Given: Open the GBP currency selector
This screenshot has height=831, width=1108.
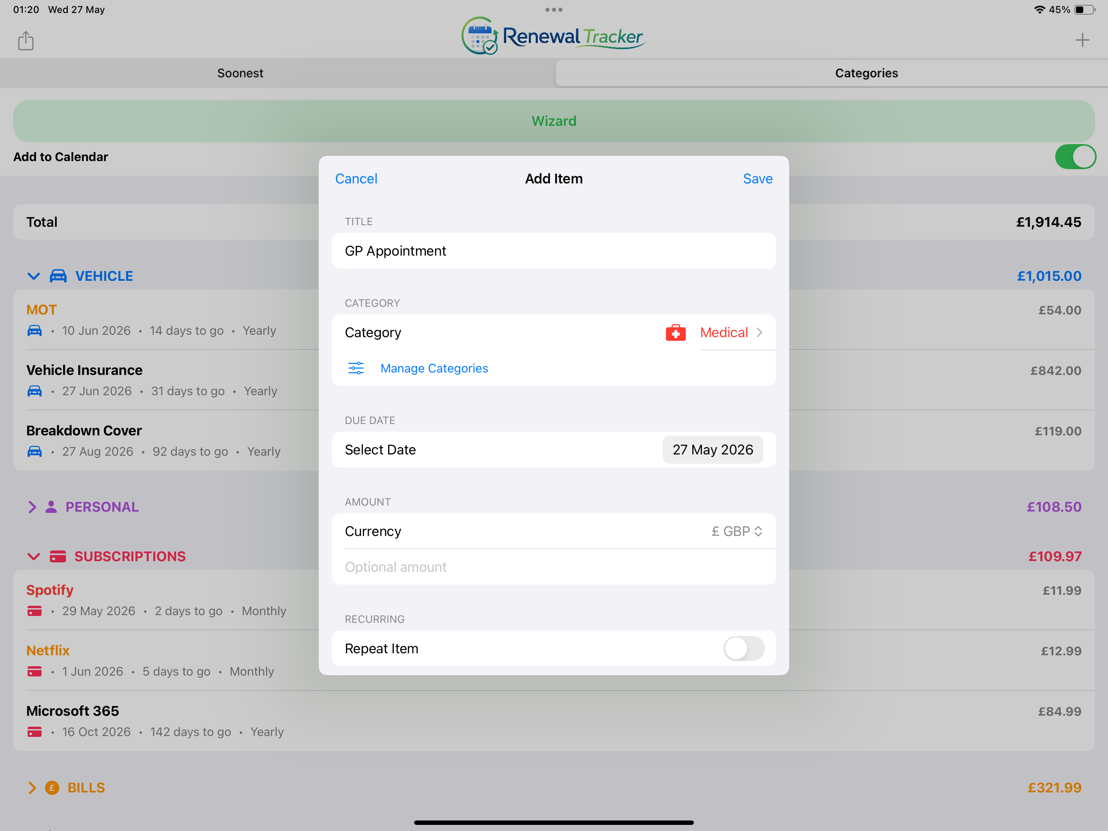Looking at the screenshot, I should coord(737,531).
